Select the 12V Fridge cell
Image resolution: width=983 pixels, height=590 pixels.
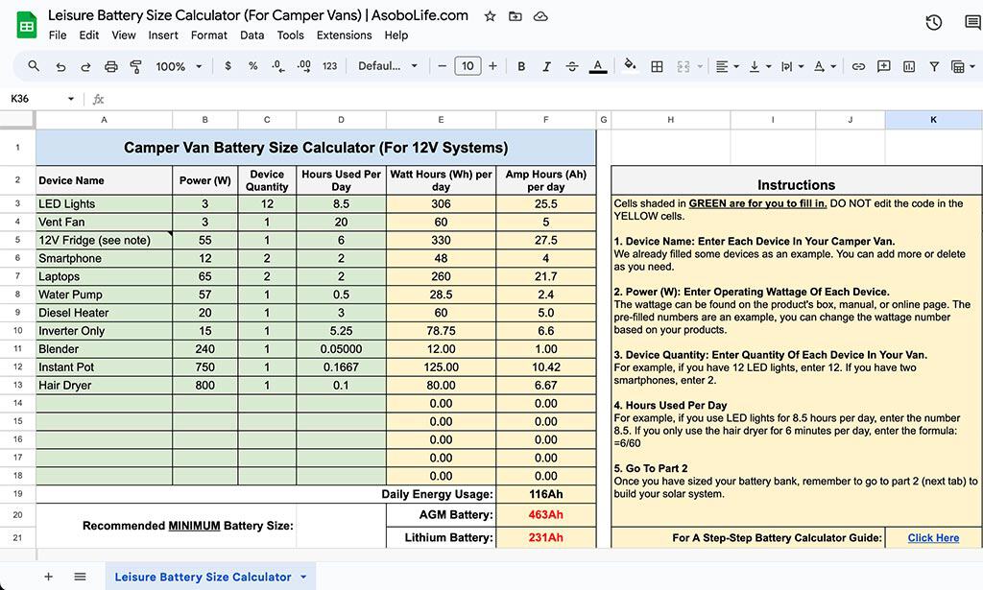104,240
